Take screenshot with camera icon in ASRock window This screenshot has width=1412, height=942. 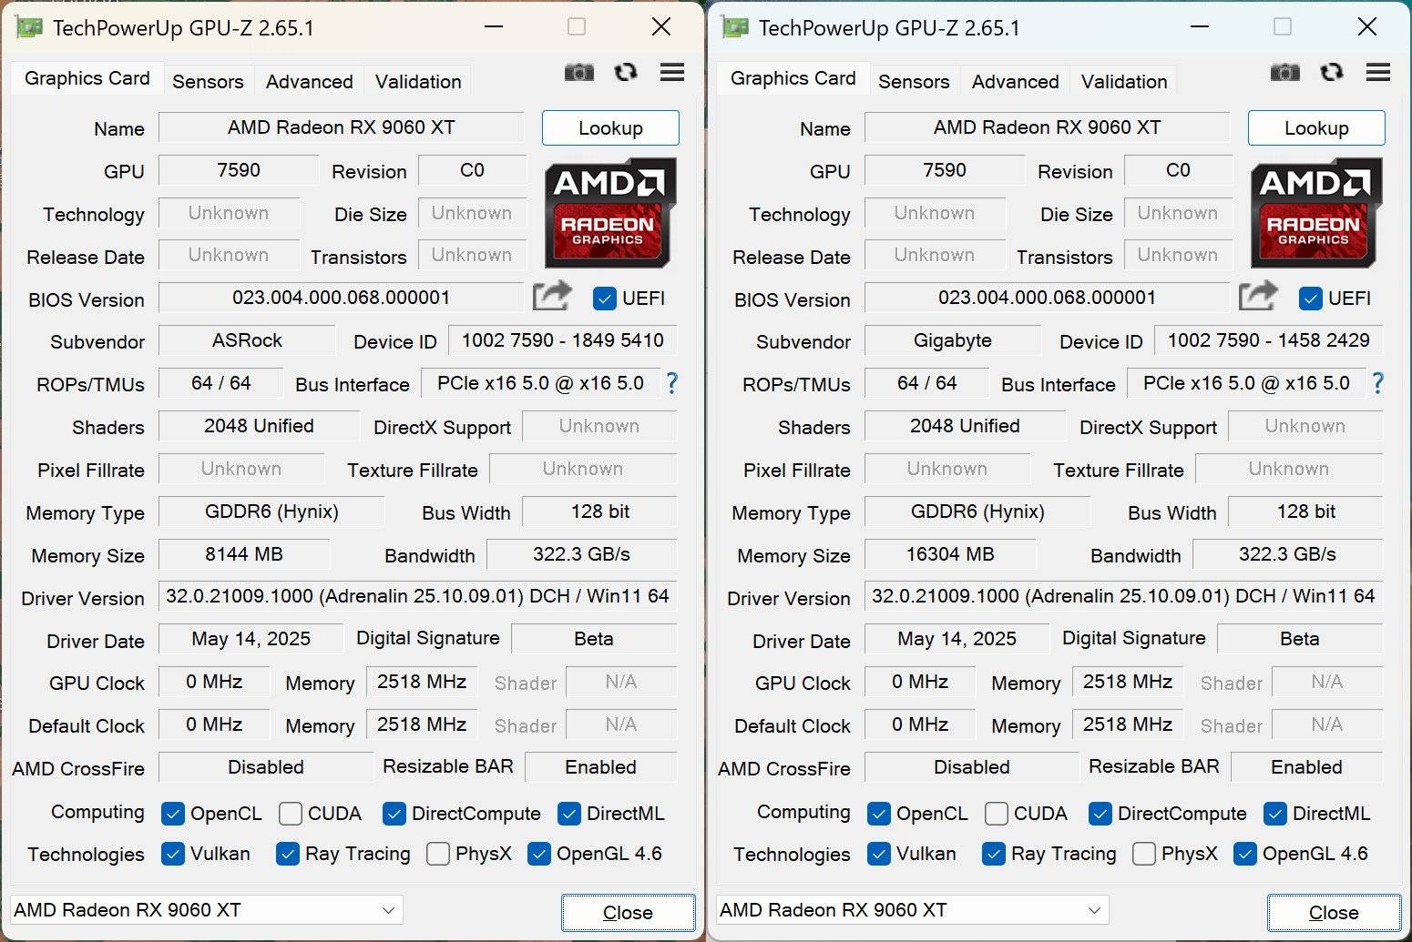(x=578, y=72)
